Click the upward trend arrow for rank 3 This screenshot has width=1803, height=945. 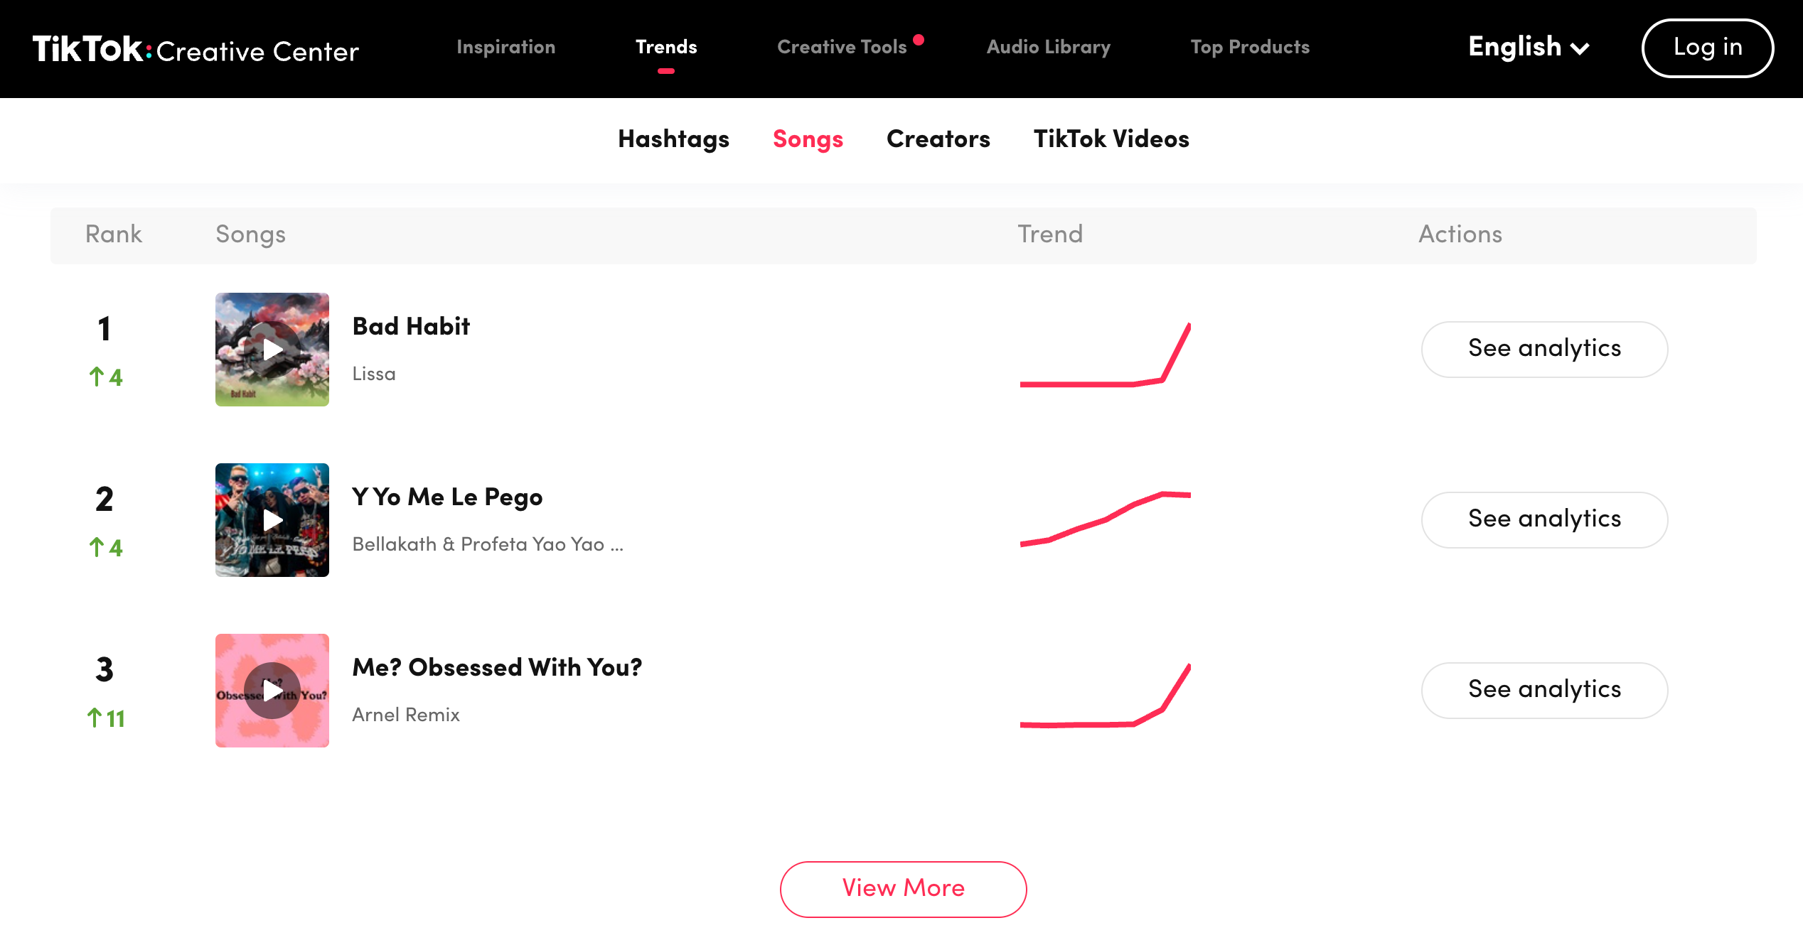tap(95, 718)
